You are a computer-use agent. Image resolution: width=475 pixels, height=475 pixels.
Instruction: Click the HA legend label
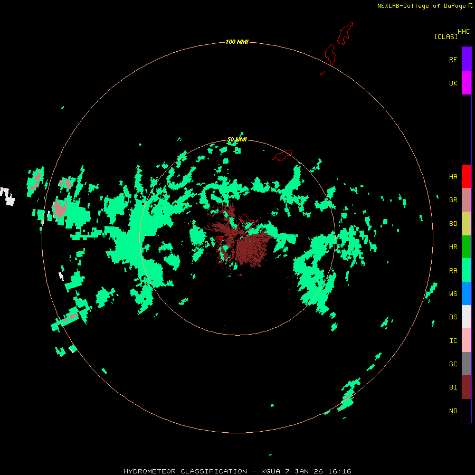[x=453, y=177]
